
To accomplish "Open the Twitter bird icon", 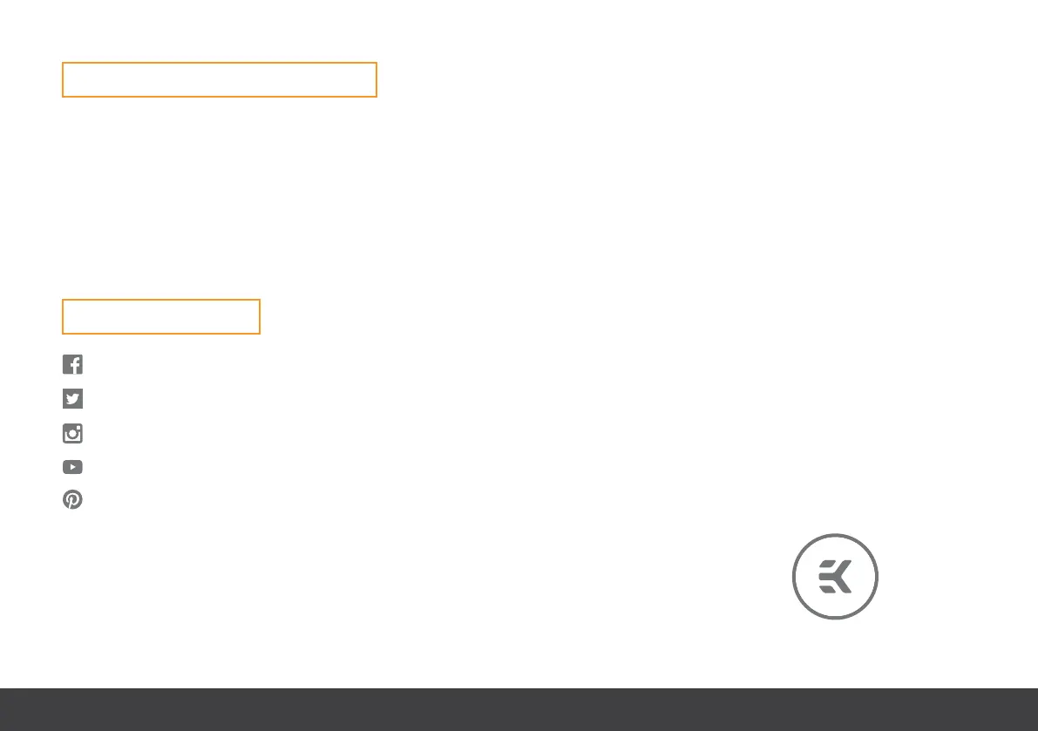I will pos(73,399).
